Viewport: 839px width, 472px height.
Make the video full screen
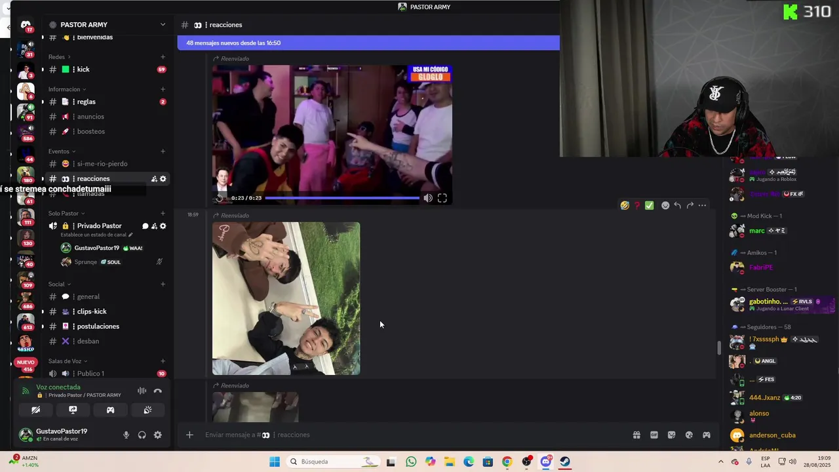[442, 198]
